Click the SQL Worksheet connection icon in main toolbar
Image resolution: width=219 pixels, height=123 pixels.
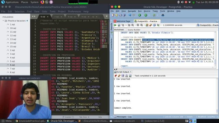(x=154, y=15)
